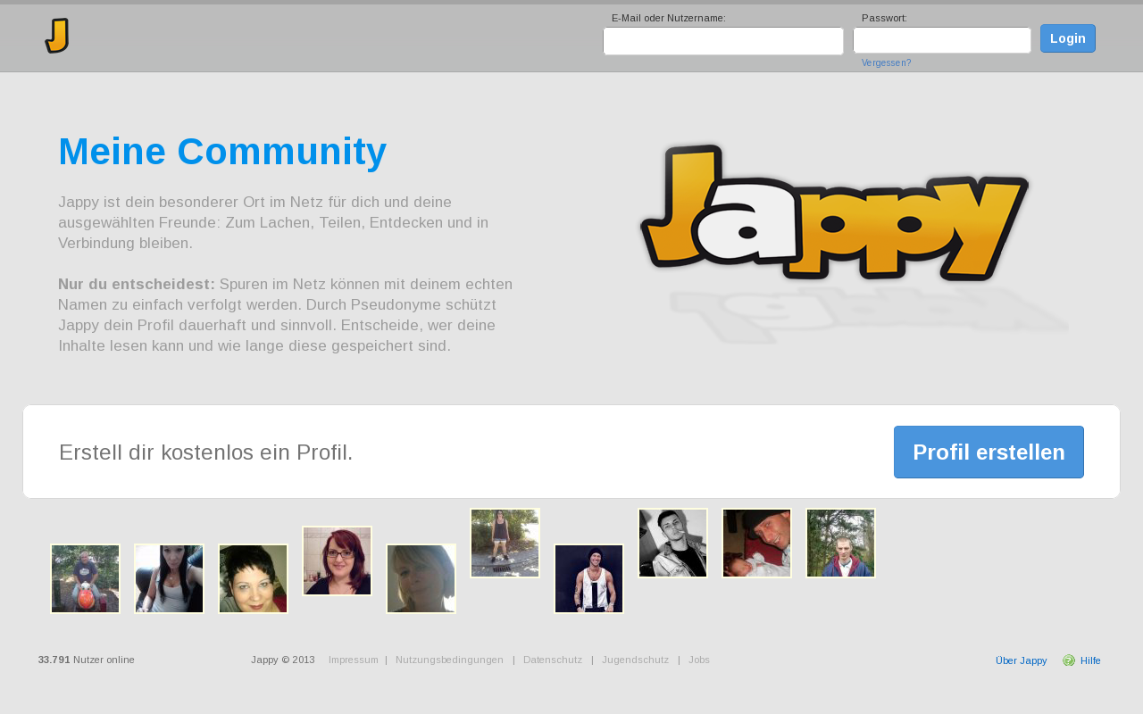Click the green Hilfe help icon
The width and height of the screenshot is (1143, 714).
tap(1069, 660)
